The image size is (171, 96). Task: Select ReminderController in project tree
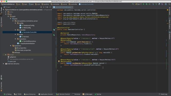pyautogui.click(x=28, y=32)
